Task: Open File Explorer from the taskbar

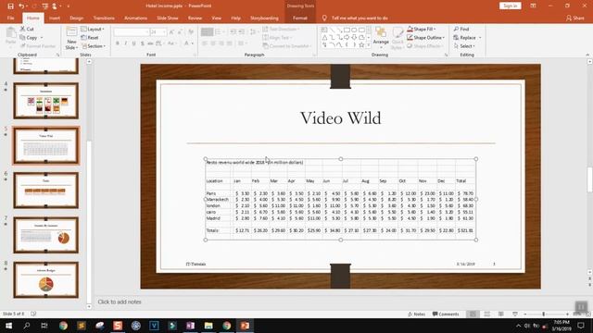Action: [208, 326]
